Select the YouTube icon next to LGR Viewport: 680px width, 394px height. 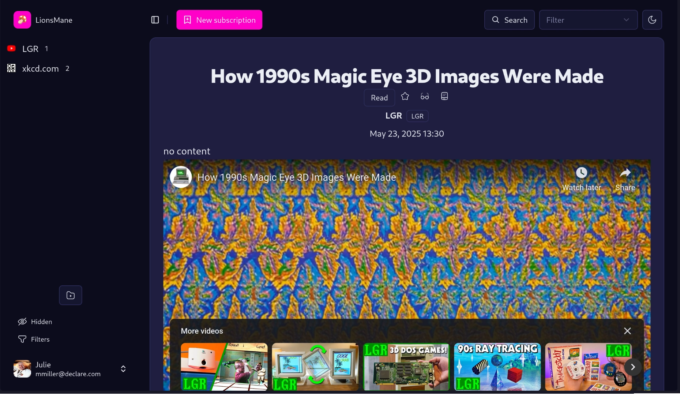tap(11, 48)
